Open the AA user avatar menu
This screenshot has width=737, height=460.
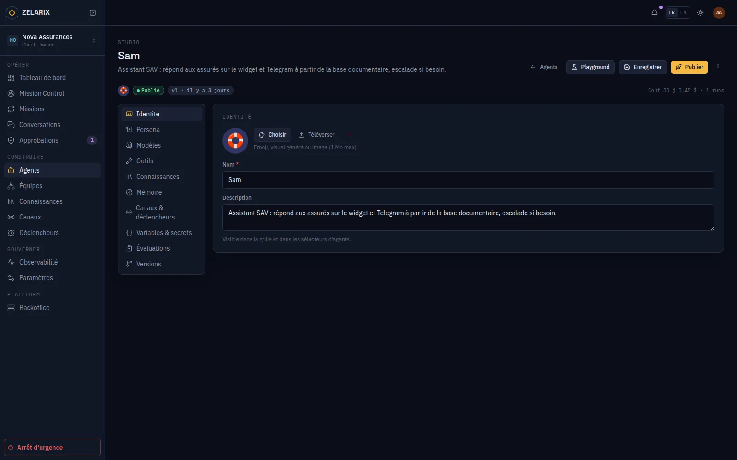719,12
